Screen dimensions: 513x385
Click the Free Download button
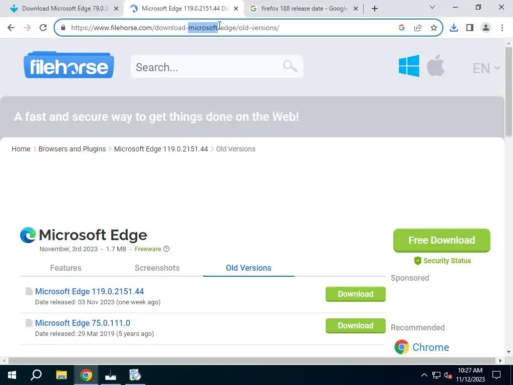click(x=442, y=240)
